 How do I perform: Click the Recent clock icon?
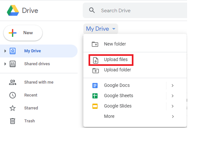(x=13, y=95)
